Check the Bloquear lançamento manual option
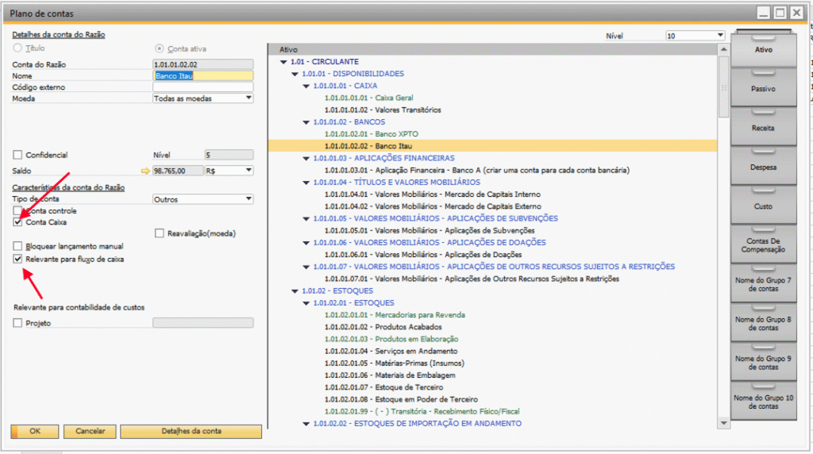 18,247
